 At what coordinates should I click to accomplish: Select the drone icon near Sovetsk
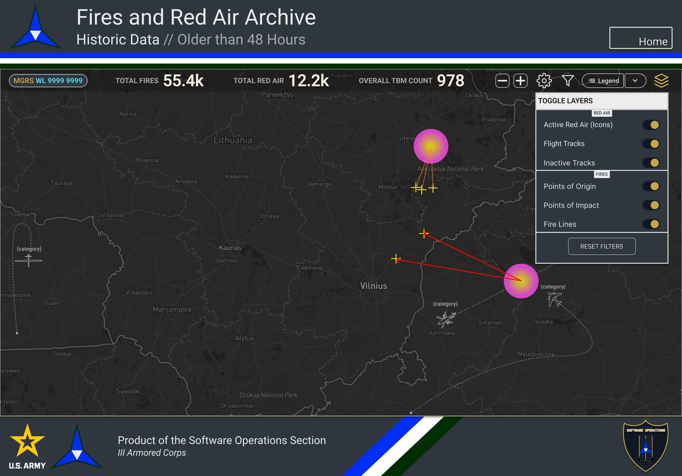[29, 260]
